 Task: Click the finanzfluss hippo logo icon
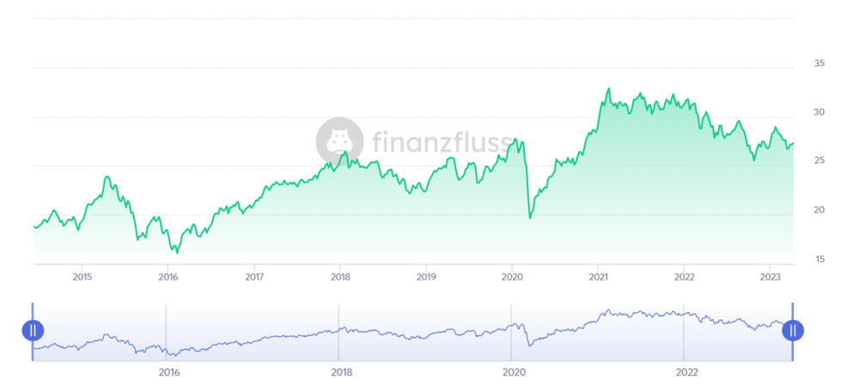point(340,142)
